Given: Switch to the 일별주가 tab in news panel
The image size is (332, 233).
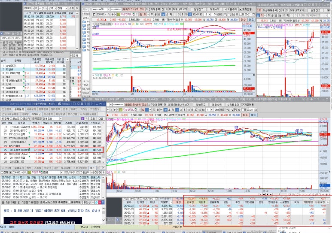Looking at the screenshot, I should [x=19, y=168].
